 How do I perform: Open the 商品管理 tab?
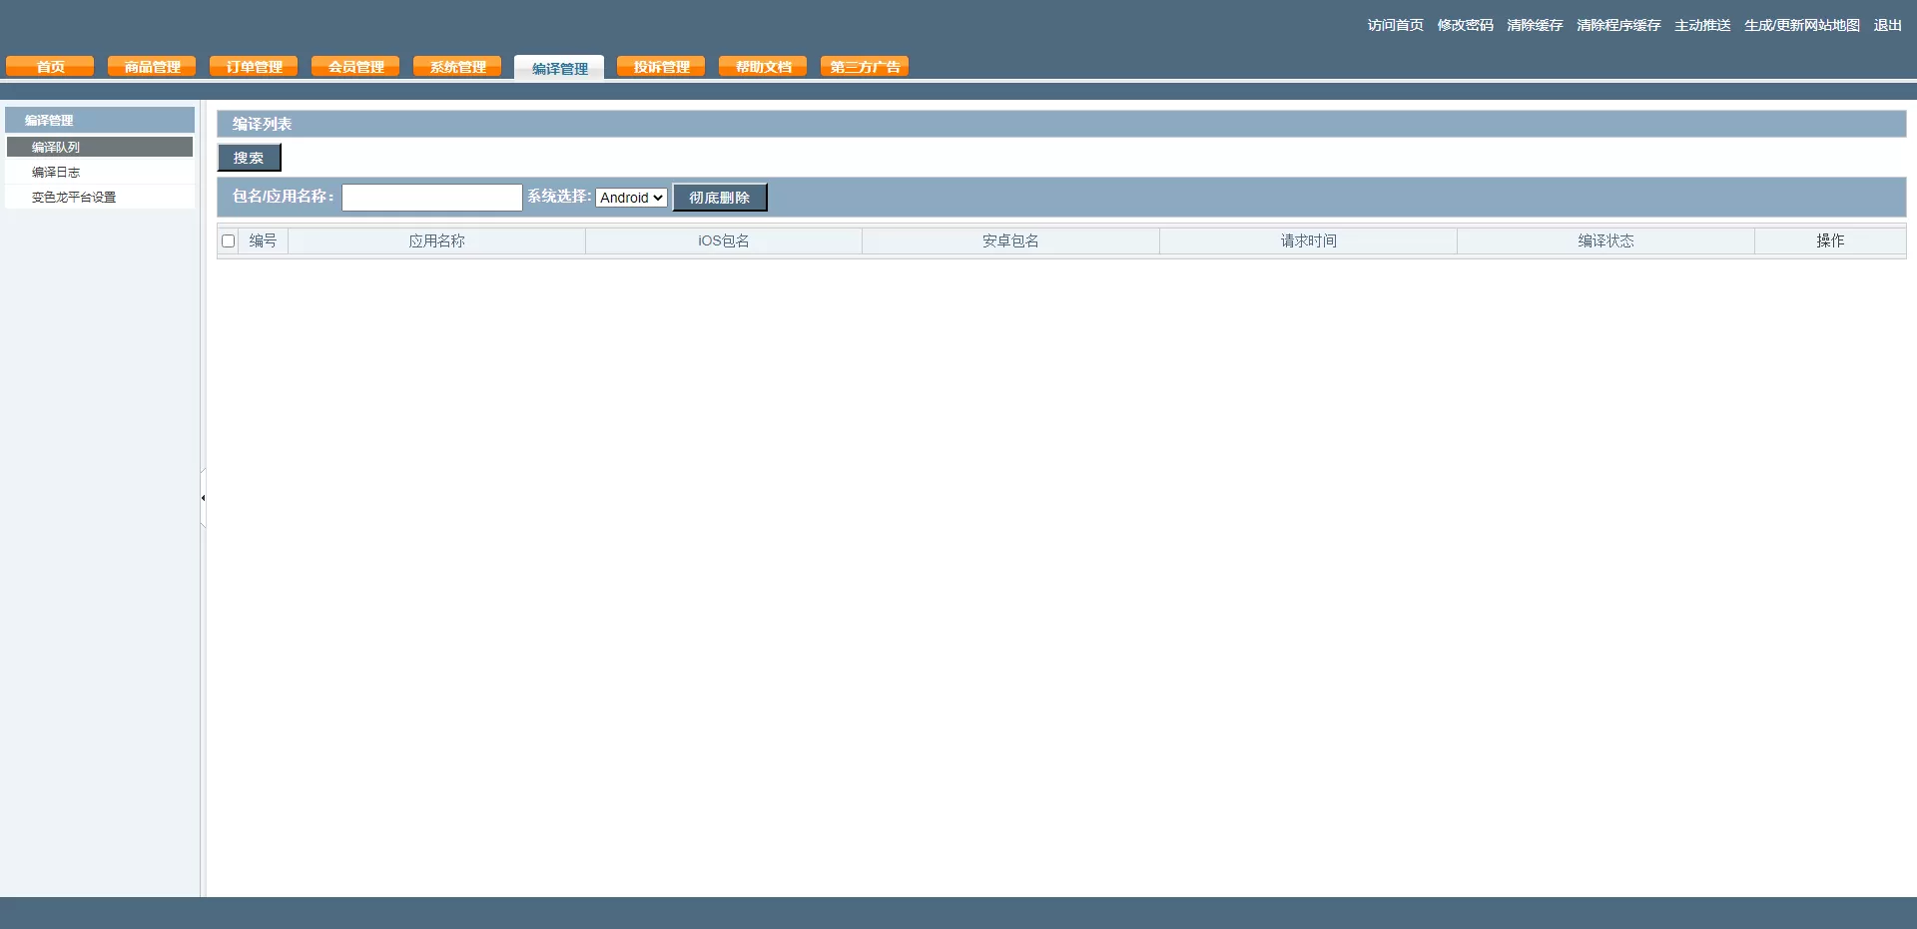pyautogui.click(x=152, y=67)
